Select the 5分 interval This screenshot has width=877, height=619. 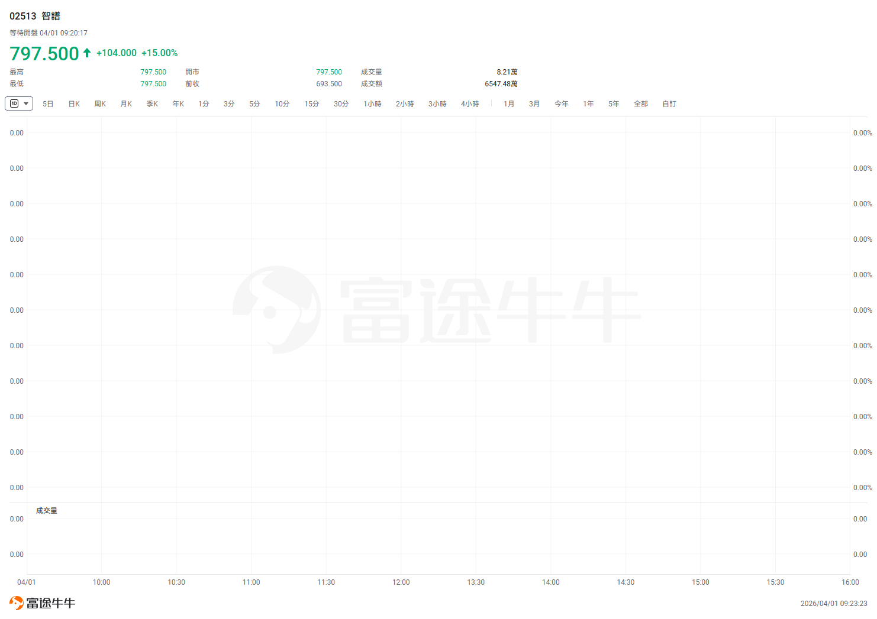254,104
